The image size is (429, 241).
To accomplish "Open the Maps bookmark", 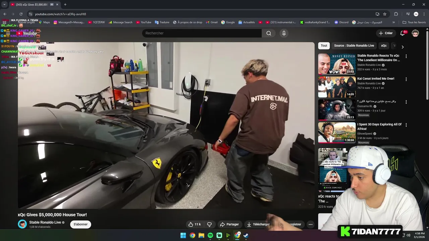I will pyautogui.click(x=44, y=22).
